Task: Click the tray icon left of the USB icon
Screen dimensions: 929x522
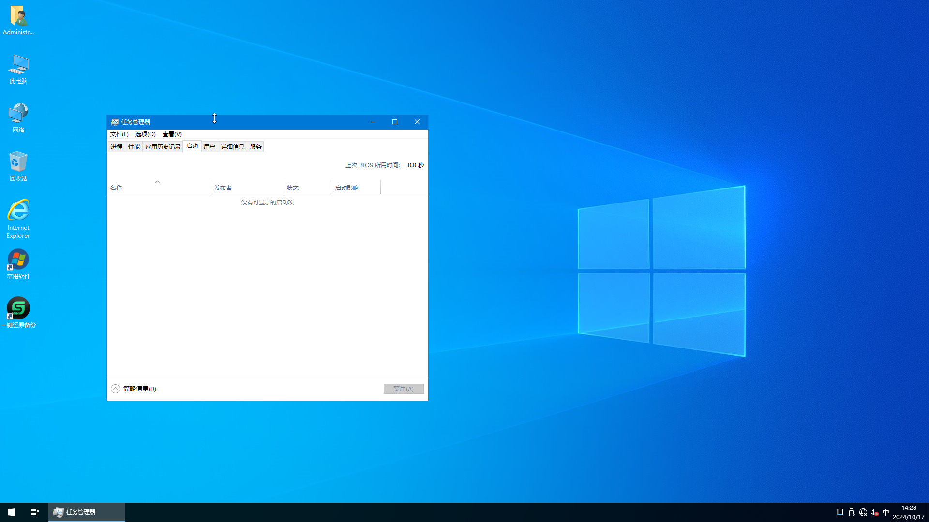Action: (840, 512)
